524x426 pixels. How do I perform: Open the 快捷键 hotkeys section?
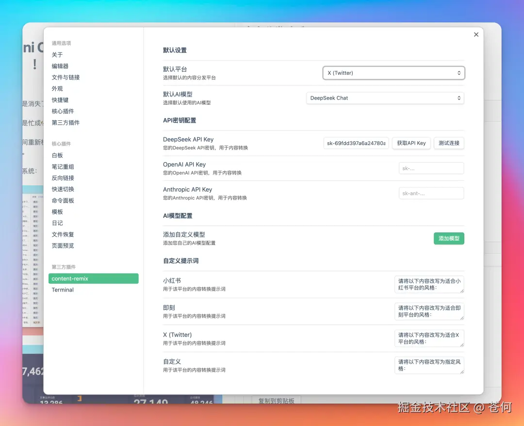point(60,99)
